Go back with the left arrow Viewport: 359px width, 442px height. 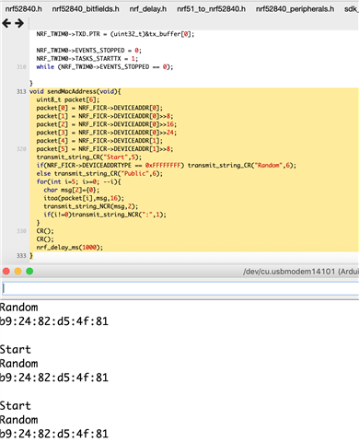coord(6,23)
